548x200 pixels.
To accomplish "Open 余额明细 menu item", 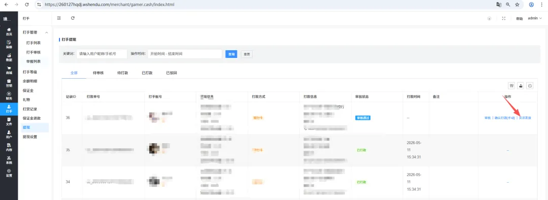I will point(30,81).
